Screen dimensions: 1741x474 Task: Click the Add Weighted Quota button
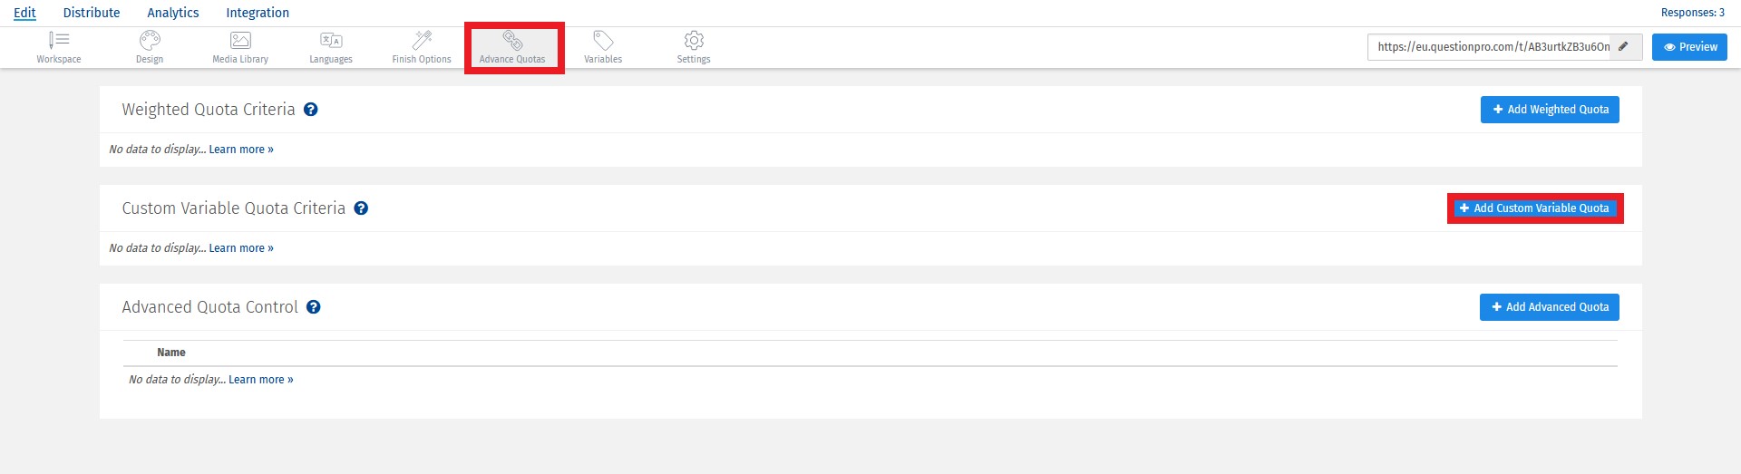pyautogui.click(x=1550, y=110)
